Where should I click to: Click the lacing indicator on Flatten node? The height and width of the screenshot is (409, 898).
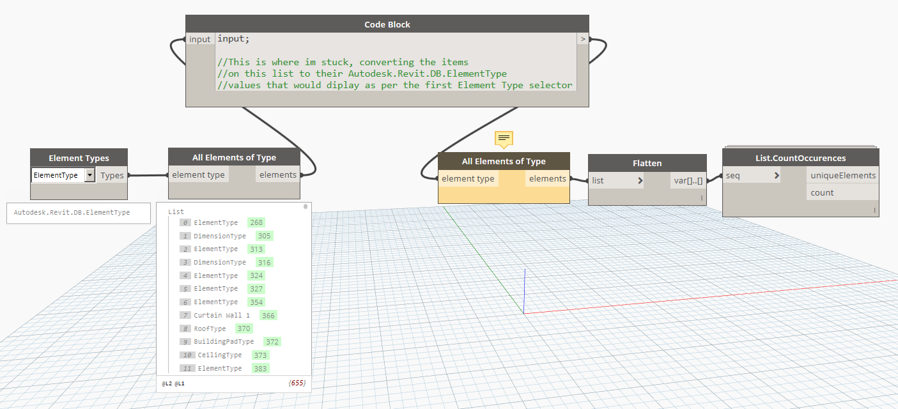(702, 199)
